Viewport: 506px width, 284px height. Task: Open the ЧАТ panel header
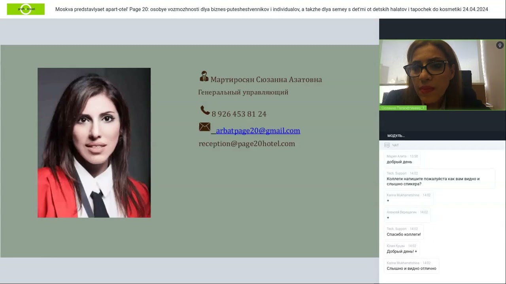pyautogui.click(x=442, y=145)
